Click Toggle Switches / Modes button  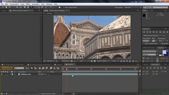point(48,94)
